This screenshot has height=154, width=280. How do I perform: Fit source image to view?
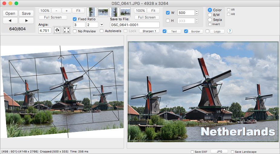[x=78, y=11]
